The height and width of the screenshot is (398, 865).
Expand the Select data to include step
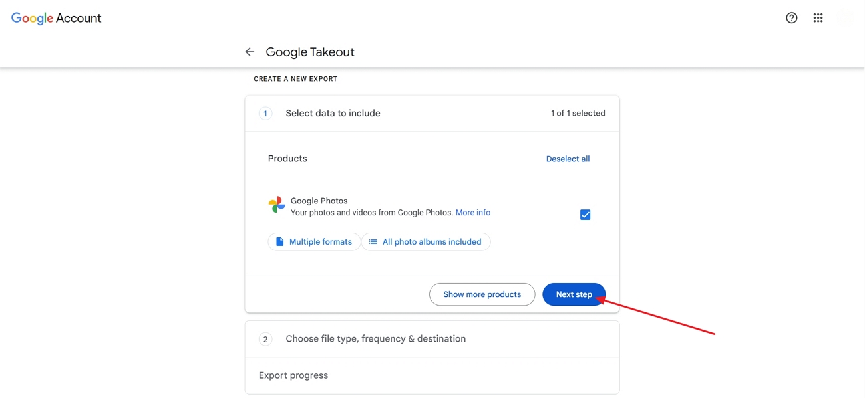tap(333, 113)
